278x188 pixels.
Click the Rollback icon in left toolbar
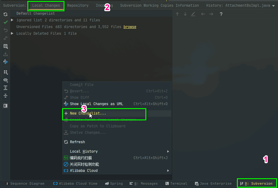[5, 30]
